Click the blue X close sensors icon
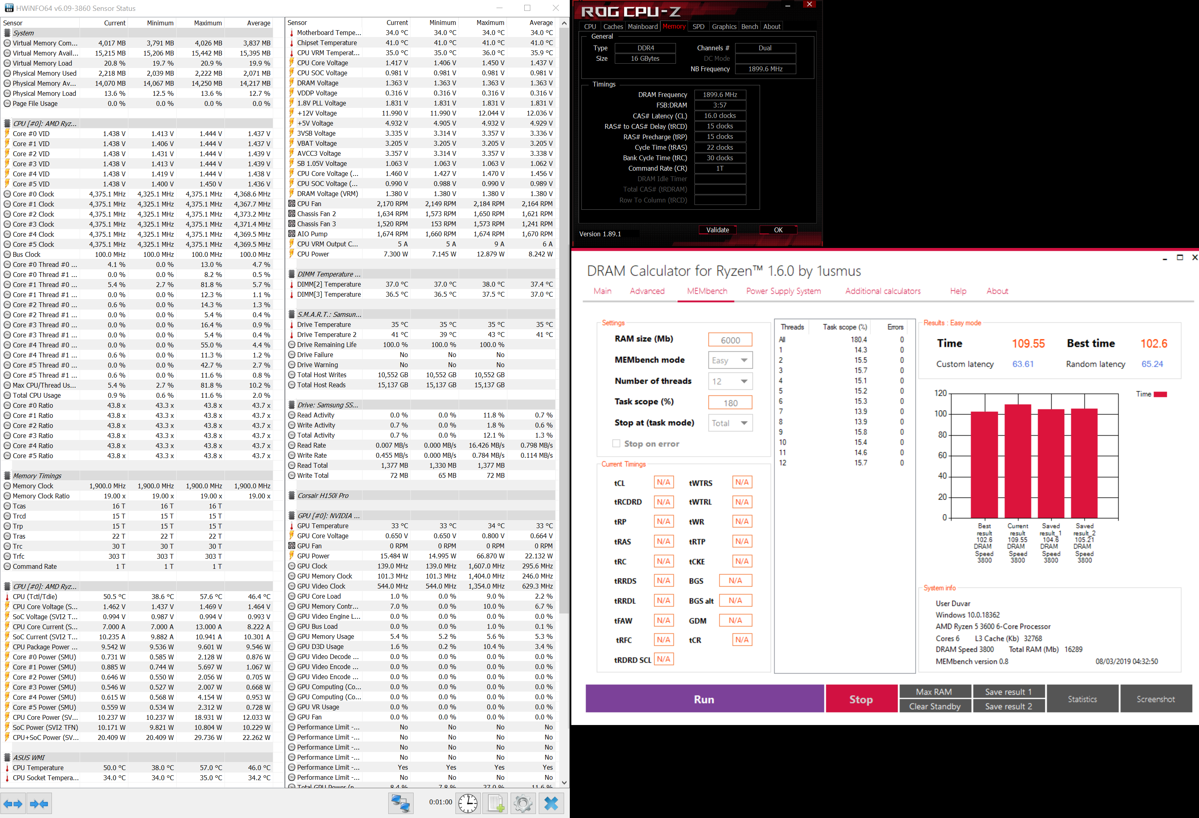Viewport: 1199px width, 818px height. point(551,804)
